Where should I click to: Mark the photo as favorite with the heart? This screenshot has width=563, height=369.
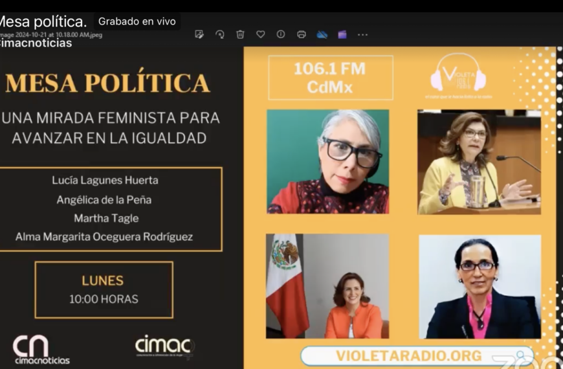[261, 34]
